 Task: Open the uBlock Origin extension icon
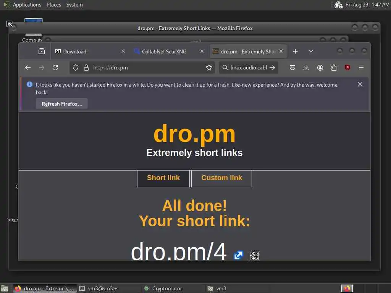tap(347, 68)
